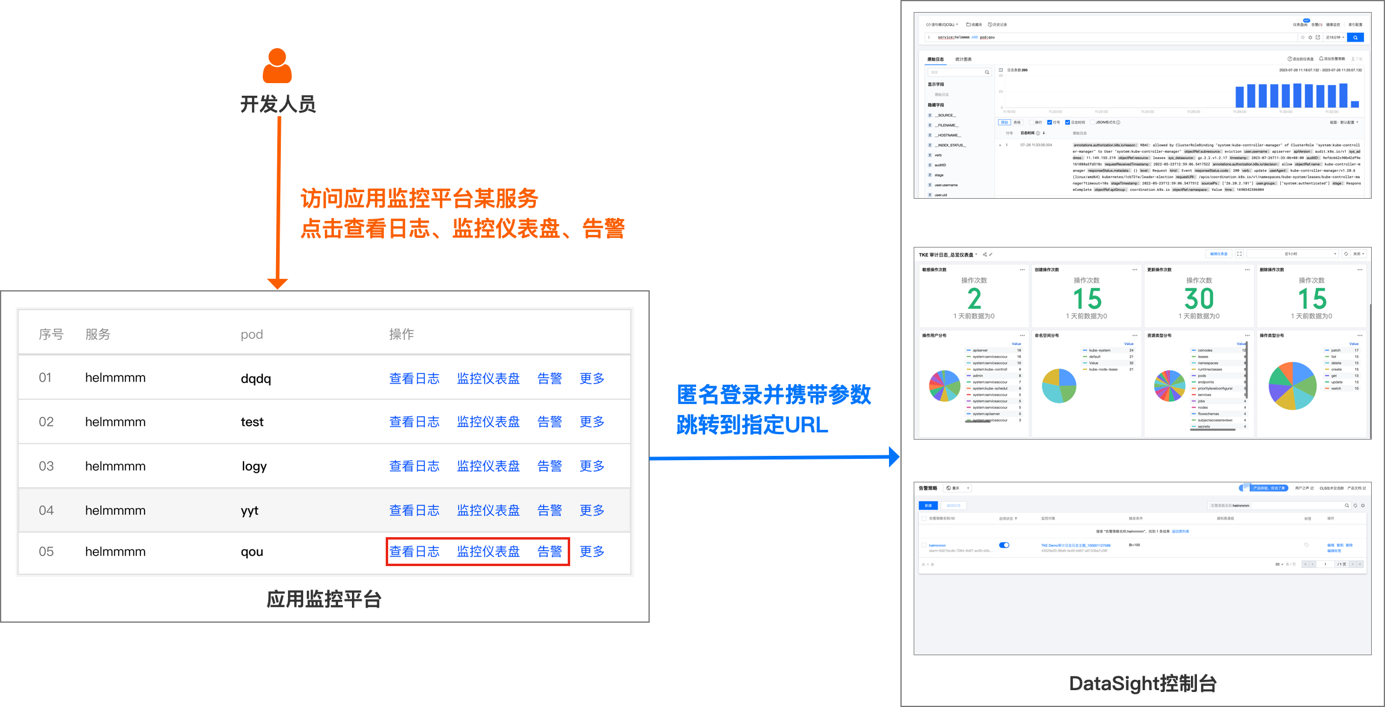Image resolution: width=1385 pixels, height=707 pixels.
Task: Click the blue search button in log query bar
Action: coord(1355,37)
